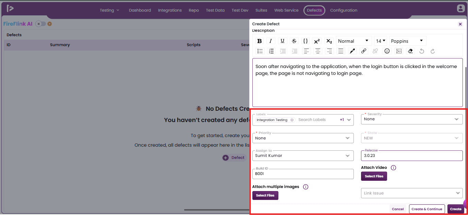Toggle bold formatting in description toolbar
This screenshot has height=215, width=468.
click(260, 41)
